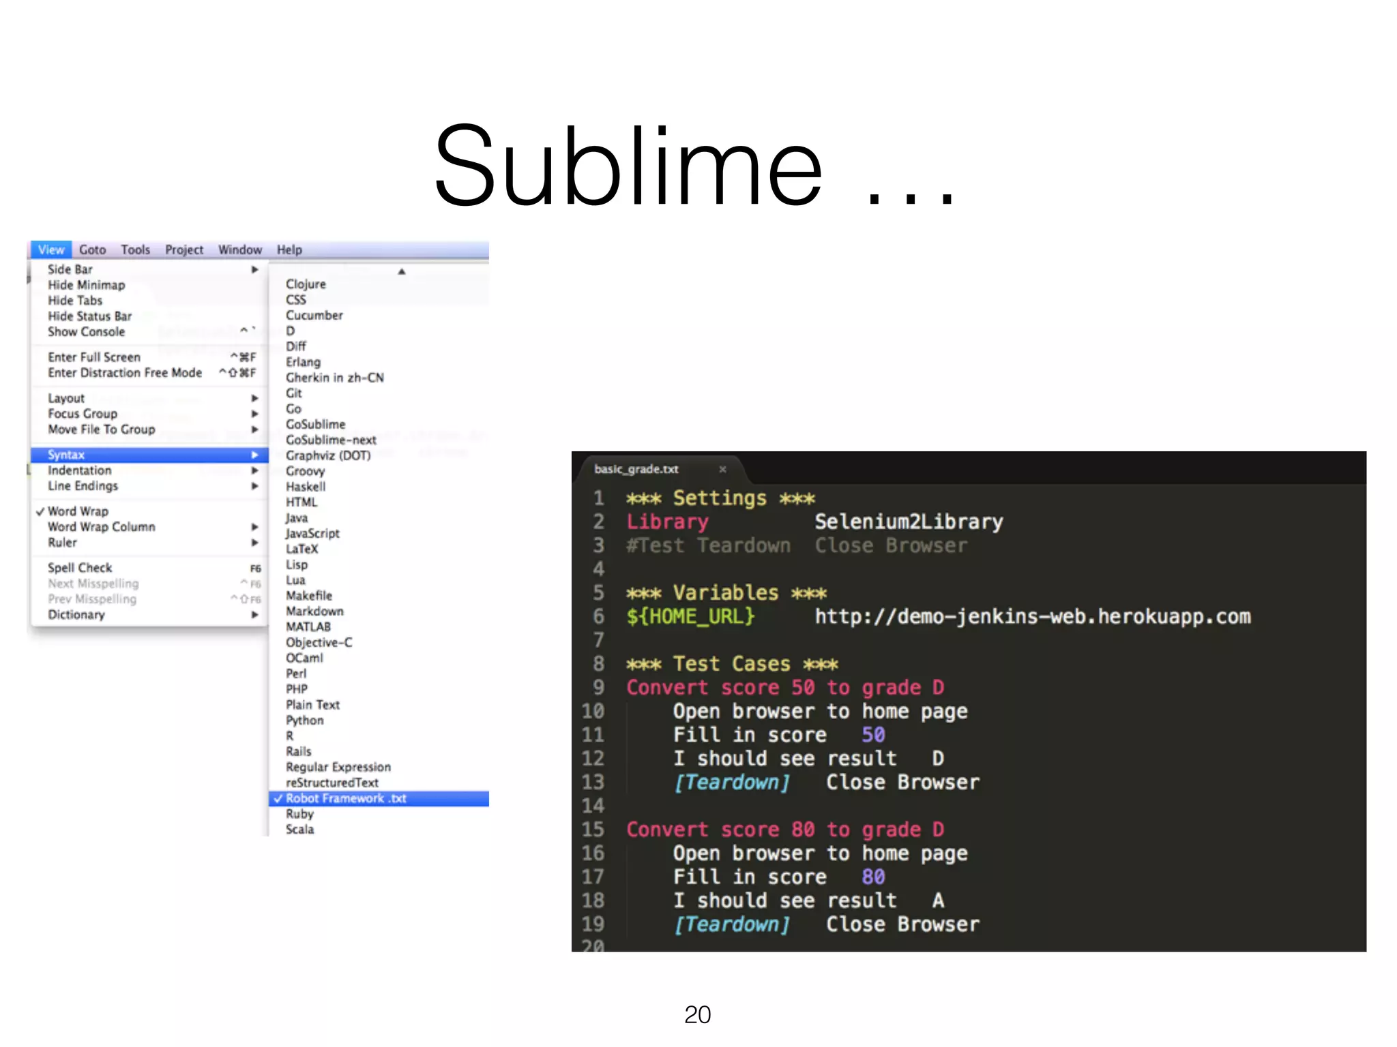Open the View menu
This screenshot has height=1047, width=1397.
[x=51, y=249]
